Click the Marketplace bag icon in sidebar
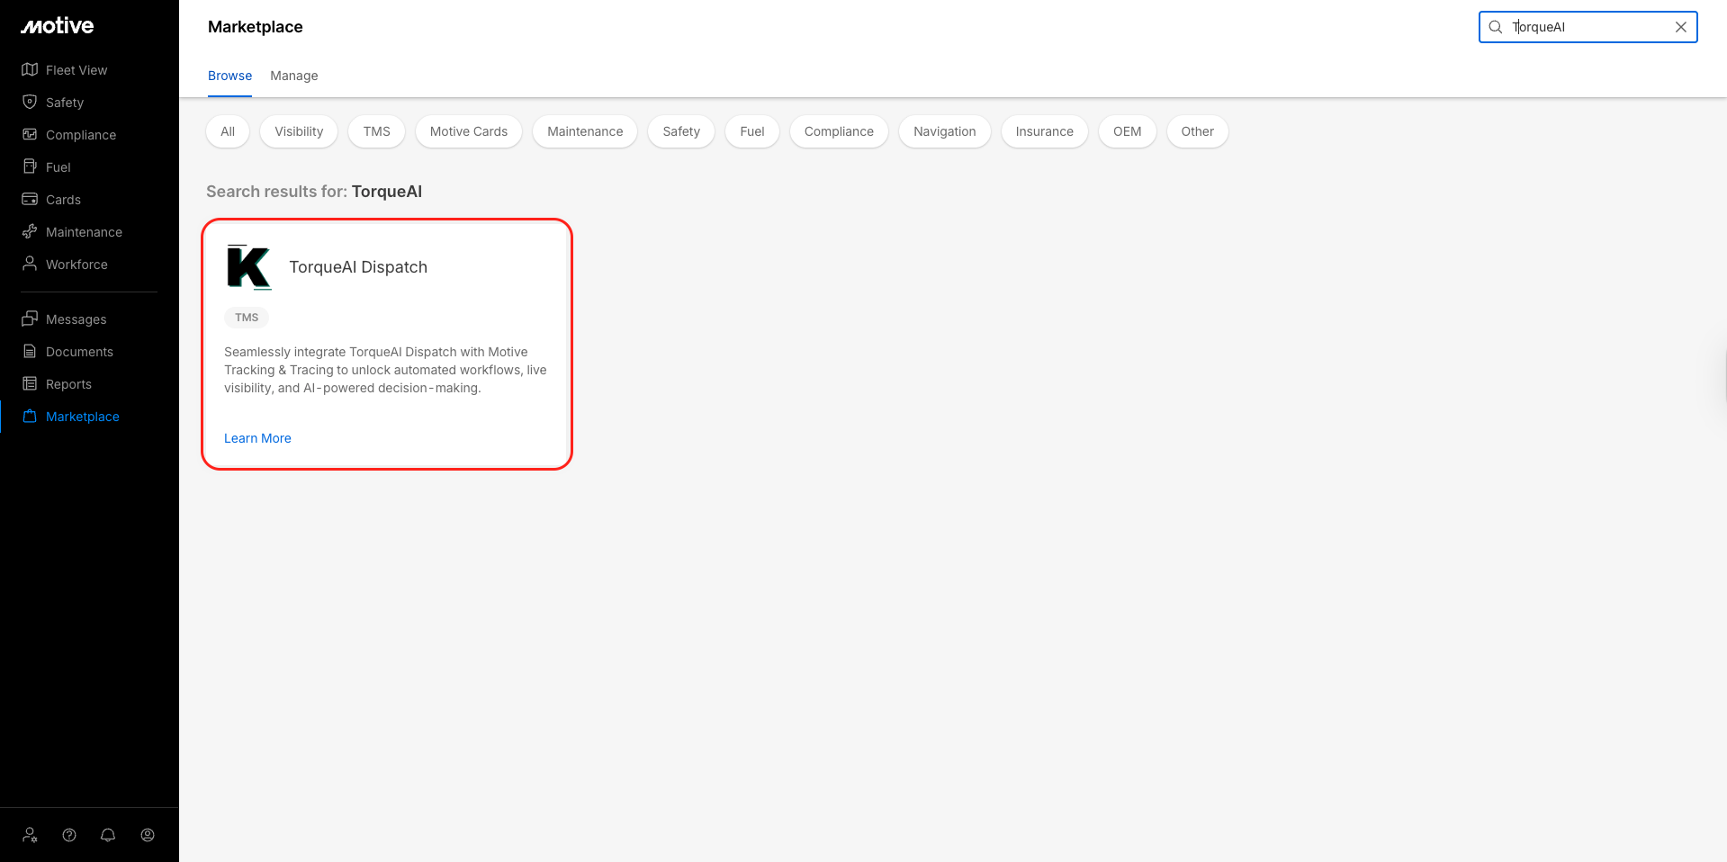Viewport: 1727px width, 862px height. pos(30,417)
